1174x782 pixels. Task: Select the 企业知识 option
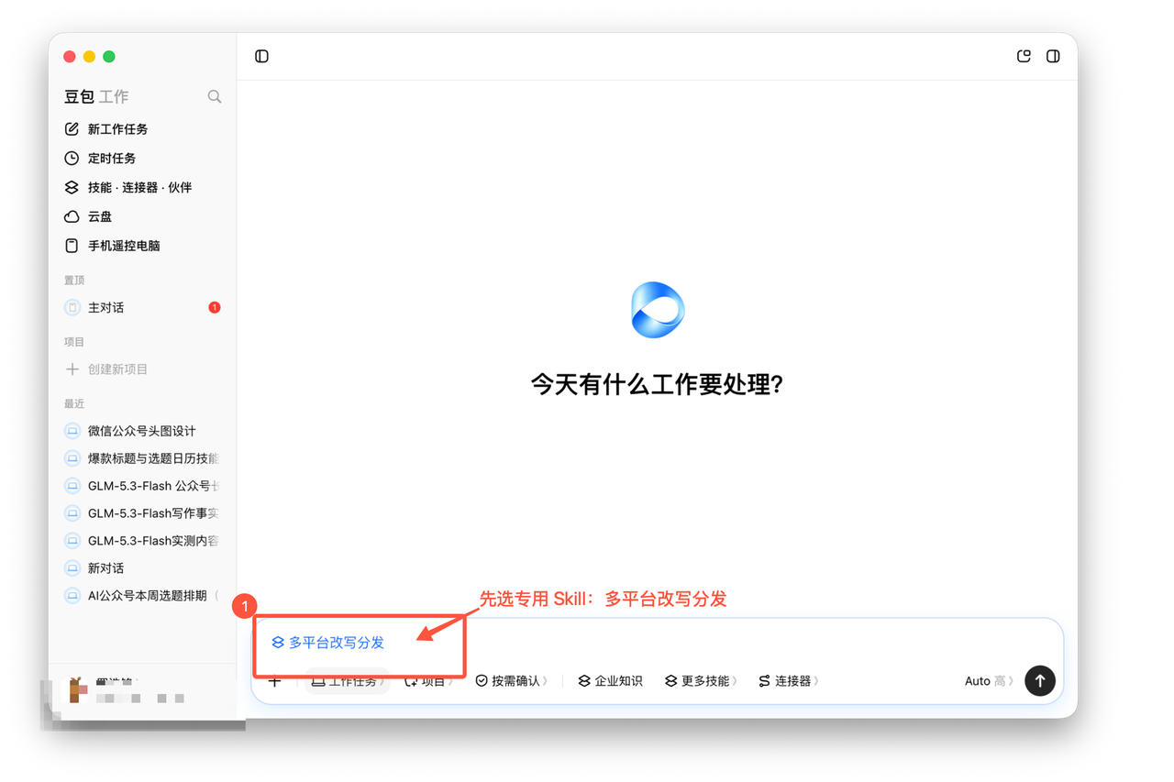pyautogui.click(x=610, y=681)
